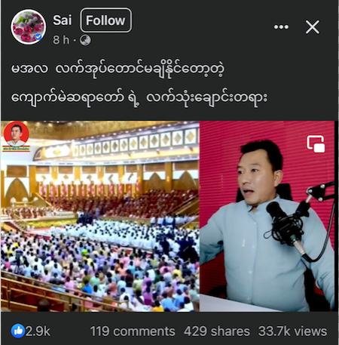Tap the picture-in-picture icon on video
Screen dimensions: 339x345
pyautogui.click(x=316, y=144)
